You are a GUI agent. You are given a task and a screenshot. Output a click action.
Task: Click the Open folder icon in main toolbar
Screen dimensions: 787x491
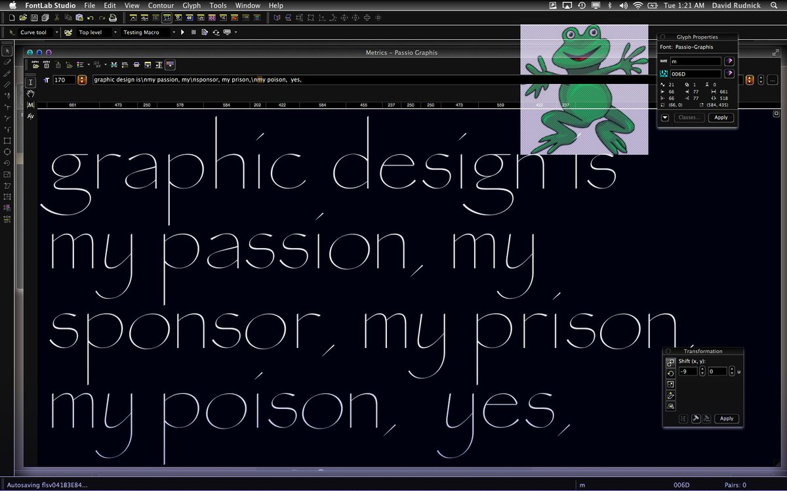coord(23,18)
